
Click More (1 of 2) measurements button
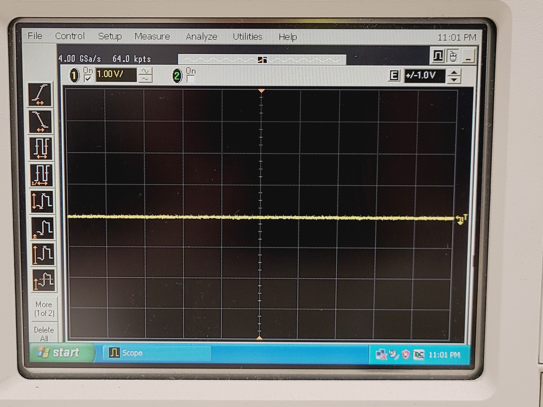point(44,309)
